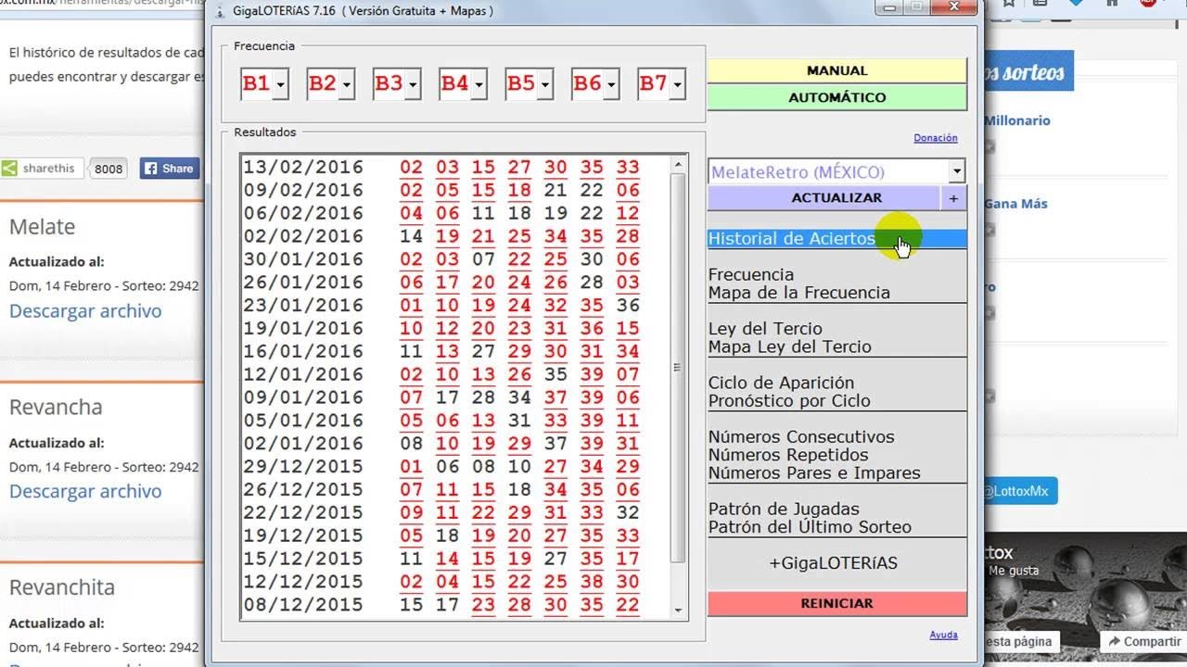Open the B1 frequency dropdown
The image size is (1187, 667).
pyautogui.click(x=282, y=84)
